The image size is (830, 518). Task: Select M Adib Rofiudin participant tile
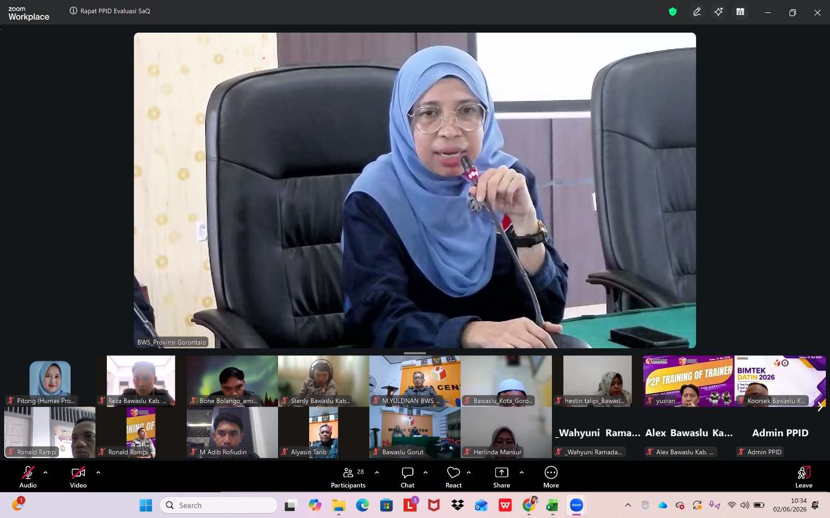pos(232,433)
